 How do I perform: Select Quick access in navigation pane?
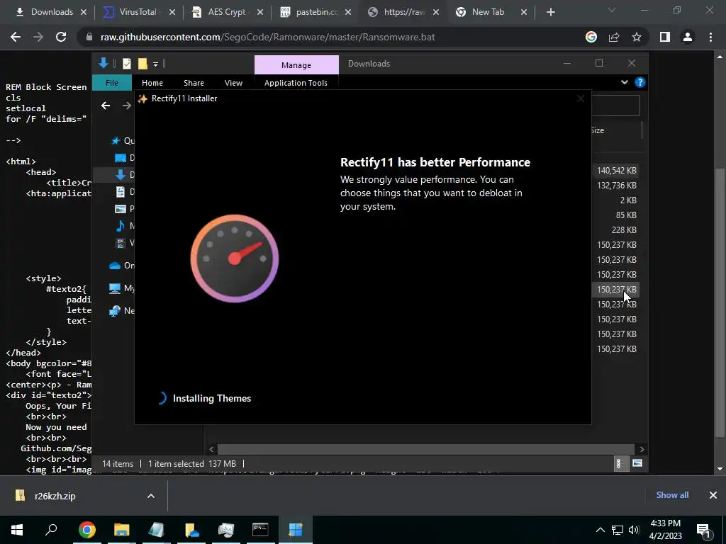(x=123, y=141)
